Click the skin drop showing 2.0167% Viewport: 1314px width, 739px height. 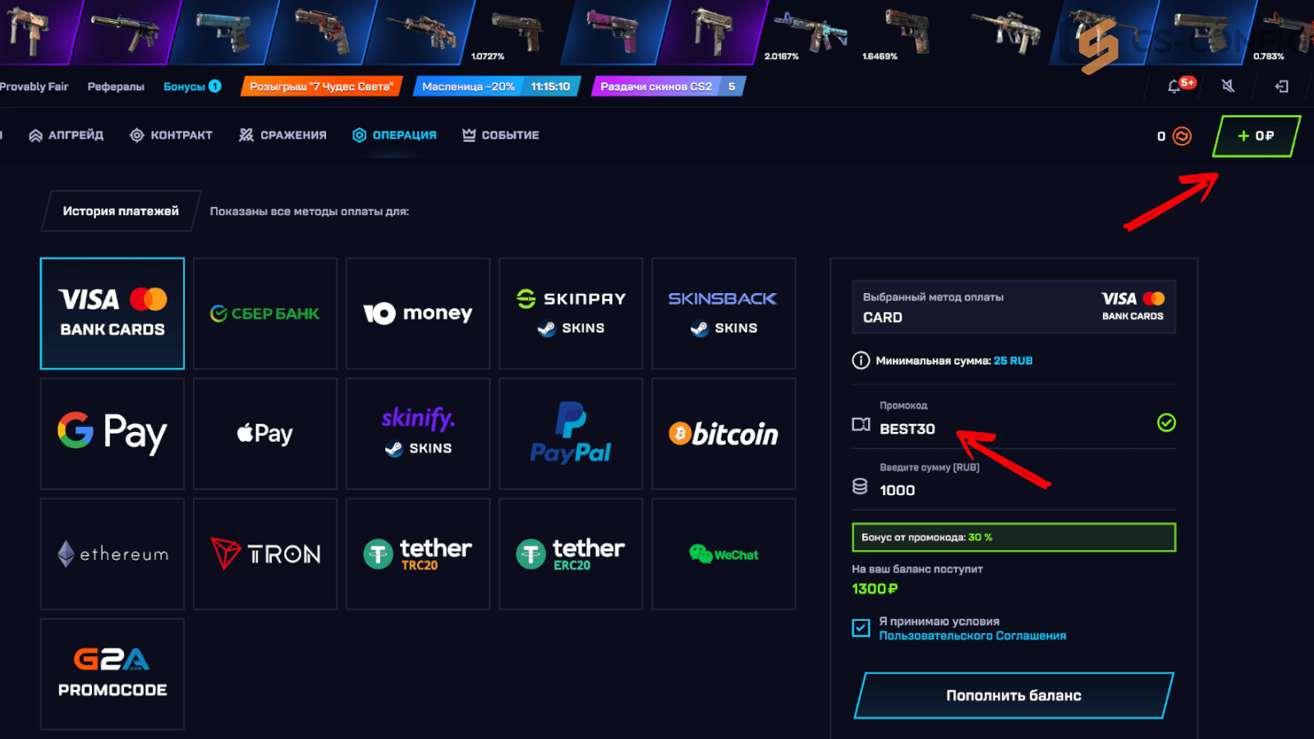pyautogui.click(x=809, y=33)
